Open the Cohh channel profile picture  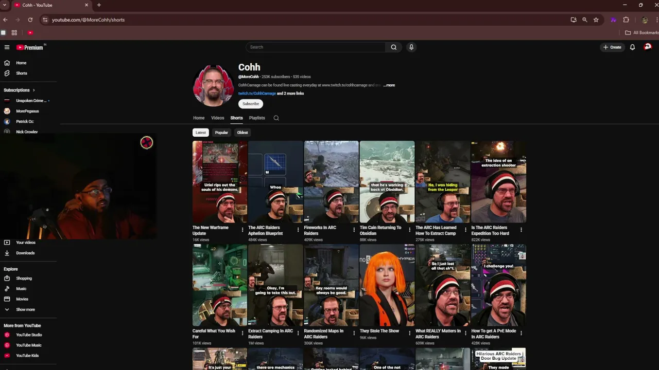tap(213, 85)
